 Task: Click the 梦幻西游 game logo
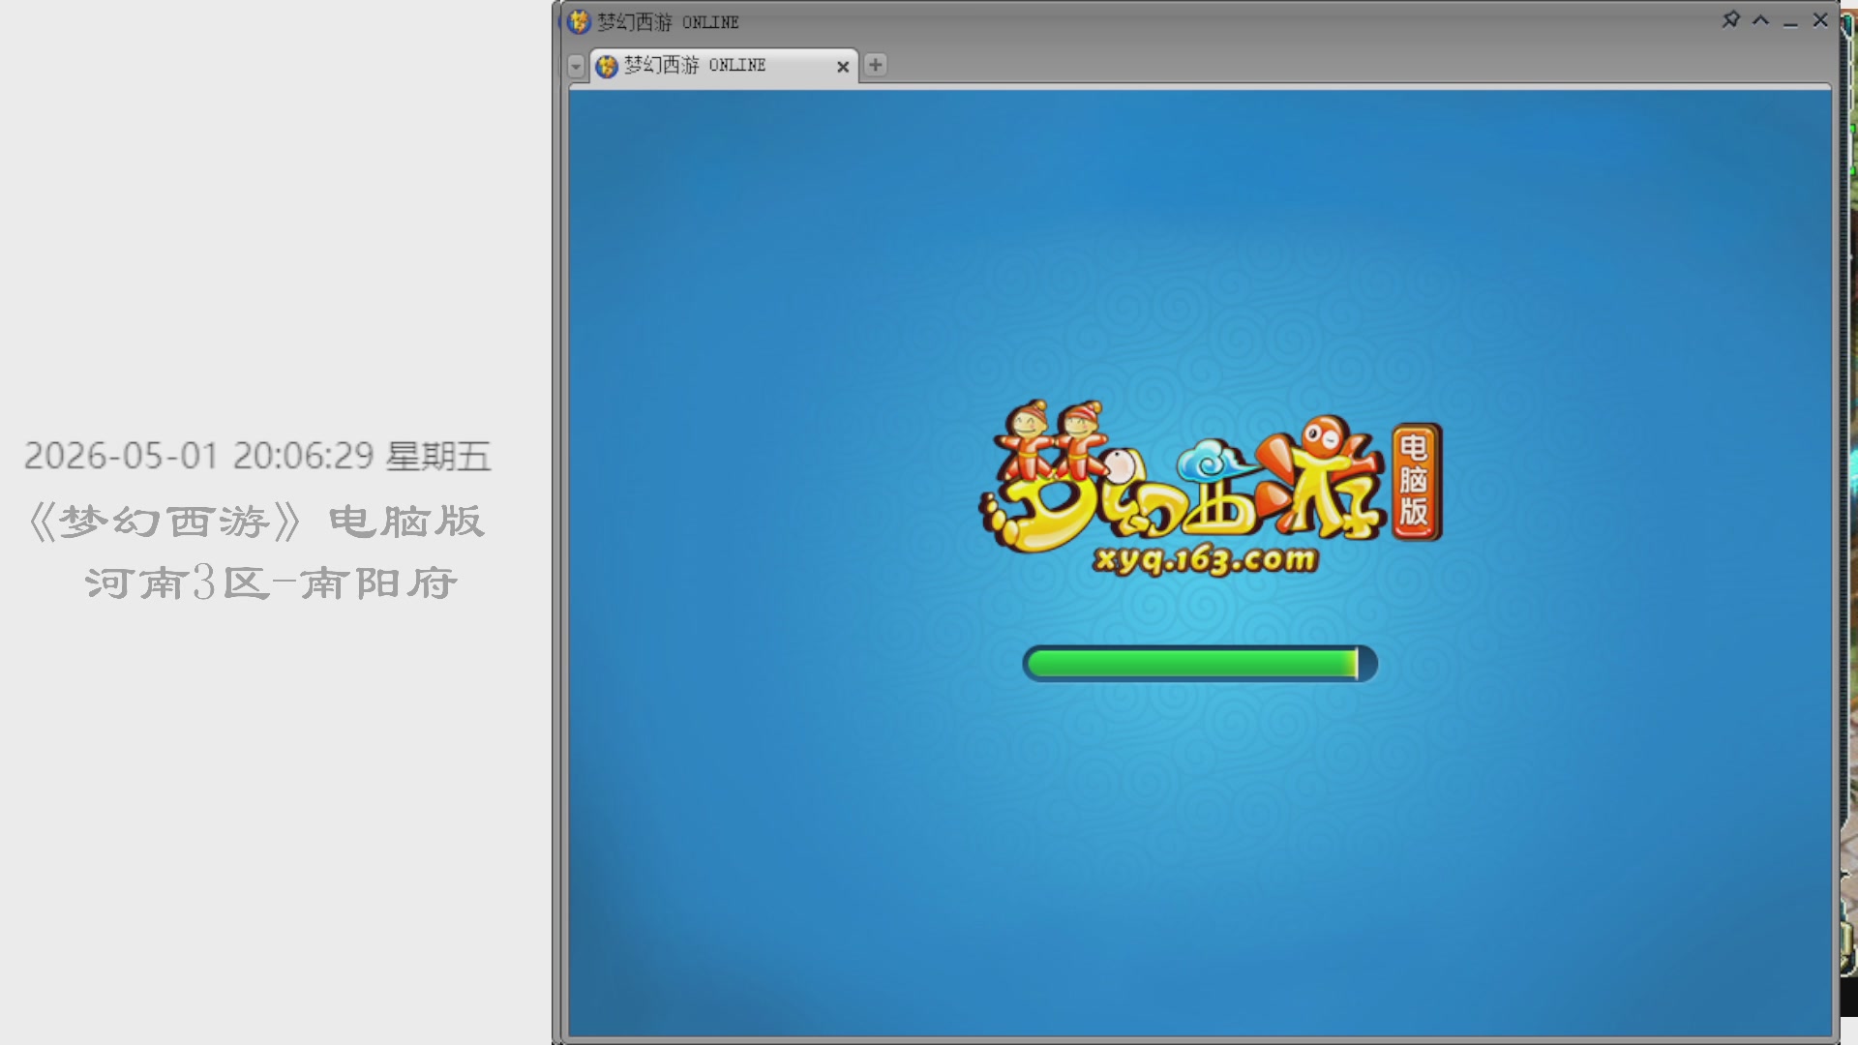pyautogui.click(x=1210, y=489)
